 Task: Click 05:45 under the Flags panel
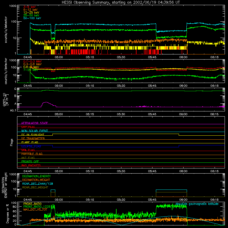pyautogui.click(x=152, y=171)
